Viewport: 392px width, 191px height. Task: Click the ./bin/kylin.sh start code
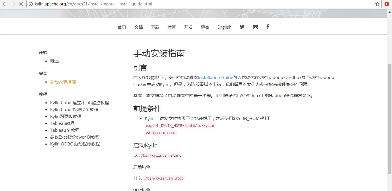(160, 155)
